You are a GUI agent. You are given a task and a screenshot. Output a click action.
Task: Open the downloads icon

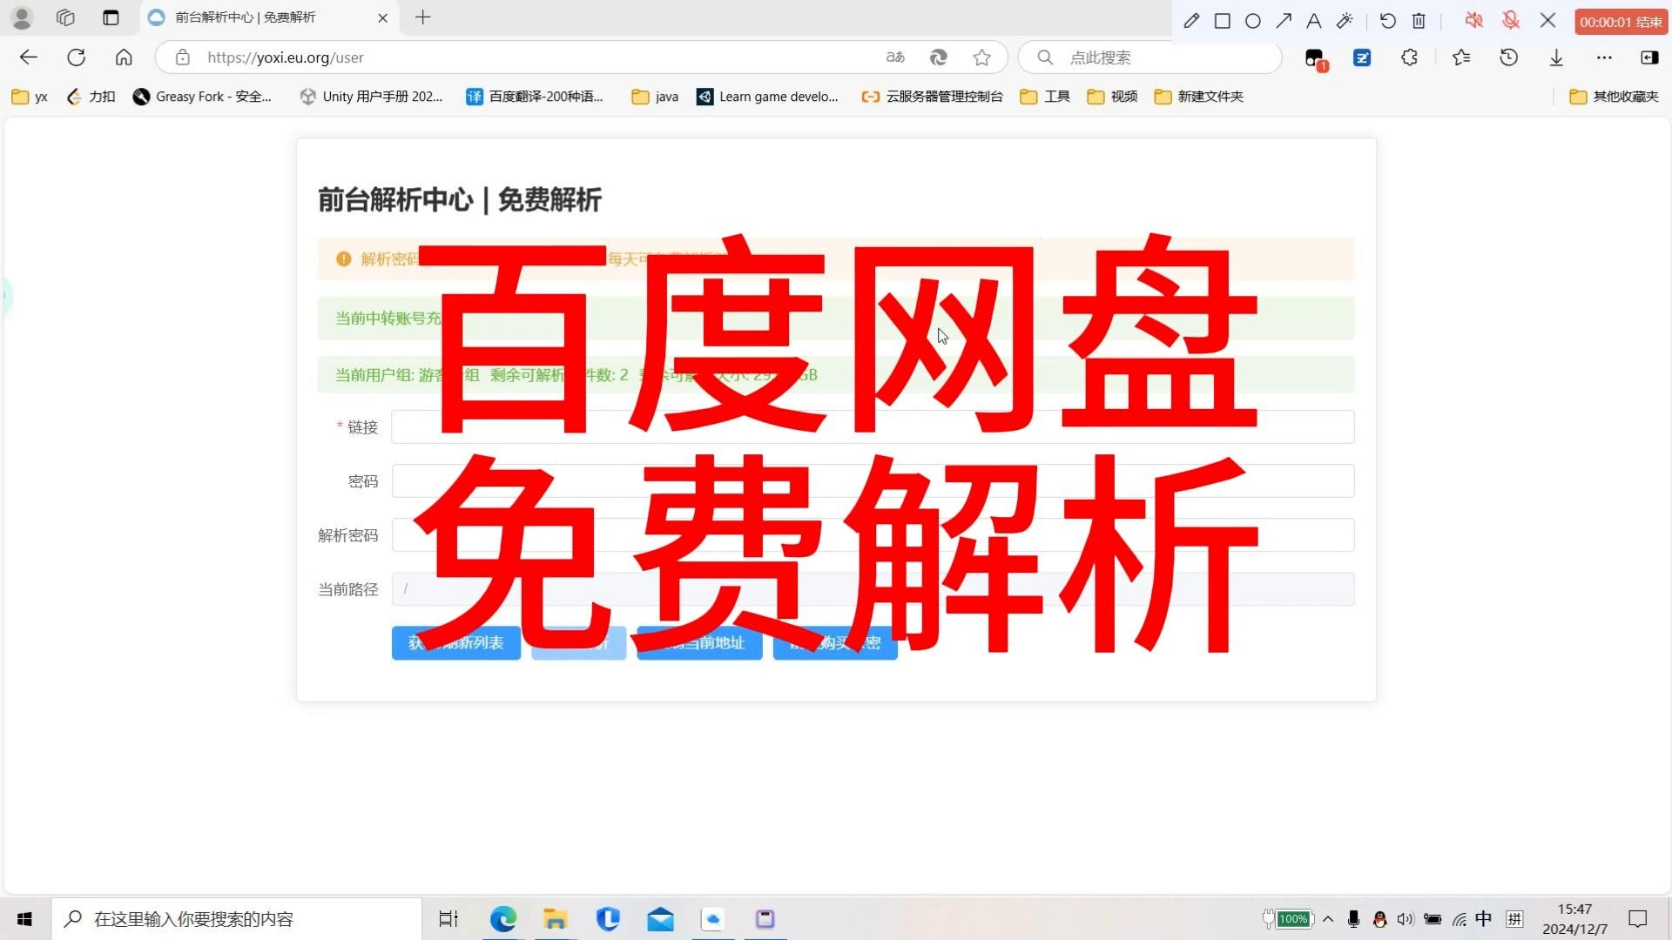point(1556,57)
